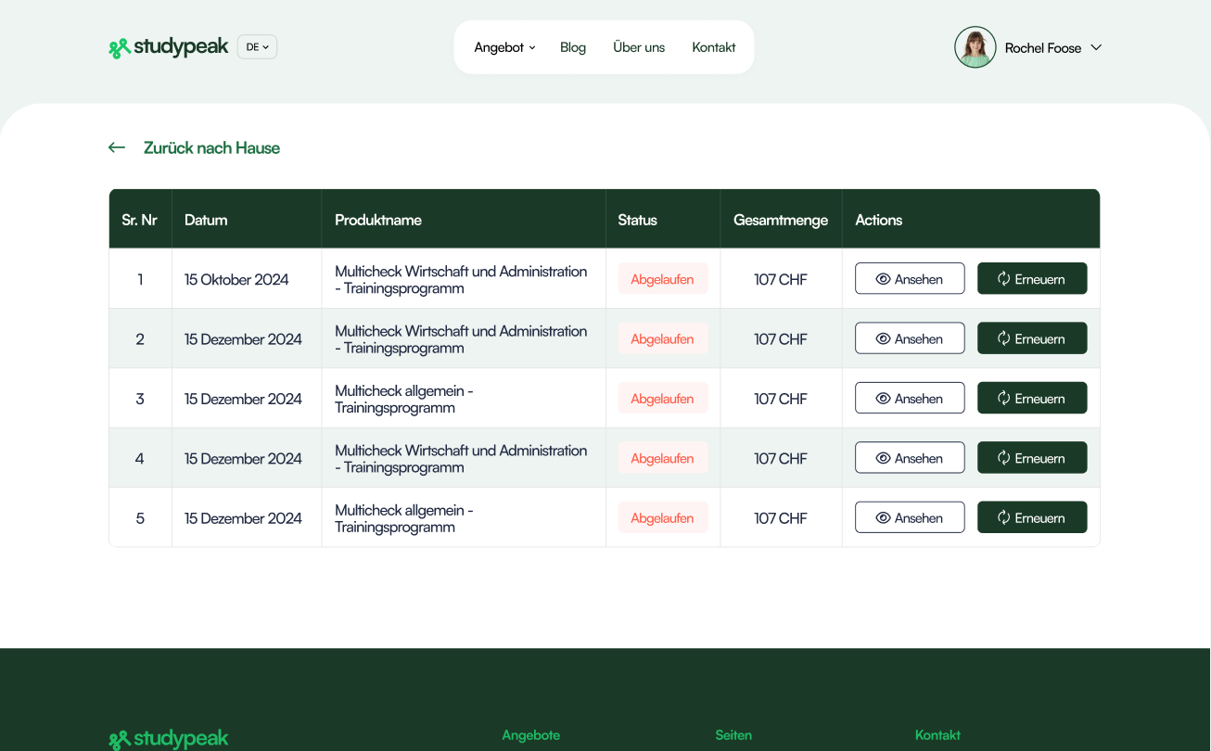Click renew arrows icon in row 4
This screenshot has height=751, width=1211.
click(1003, 458)
